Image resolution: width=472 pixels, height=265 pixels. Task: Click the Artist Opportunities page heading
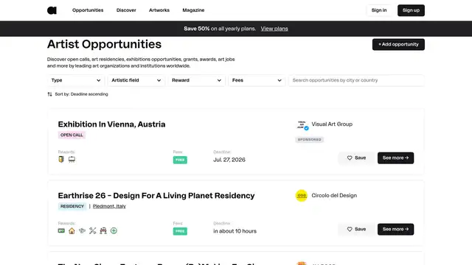point(104,44)
